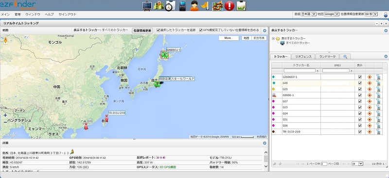The height and width of the screenshot is (178, 389).
Task: Open the 地図 Google map provider dropdown
Action: click(332, 15)
